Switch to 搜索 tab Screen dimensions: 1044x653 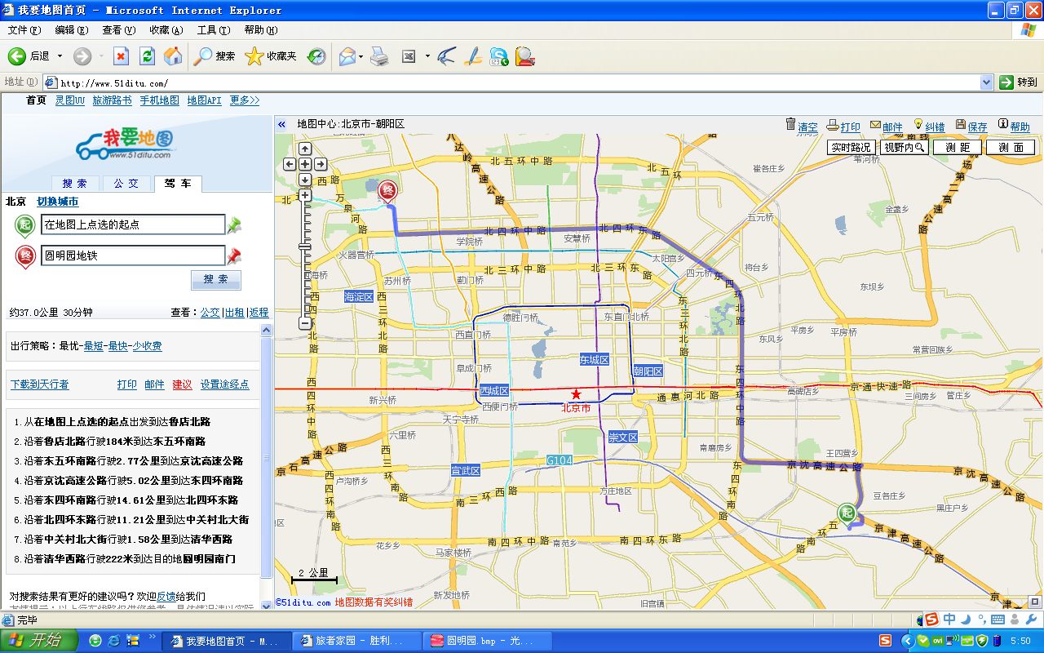point(75,184)
